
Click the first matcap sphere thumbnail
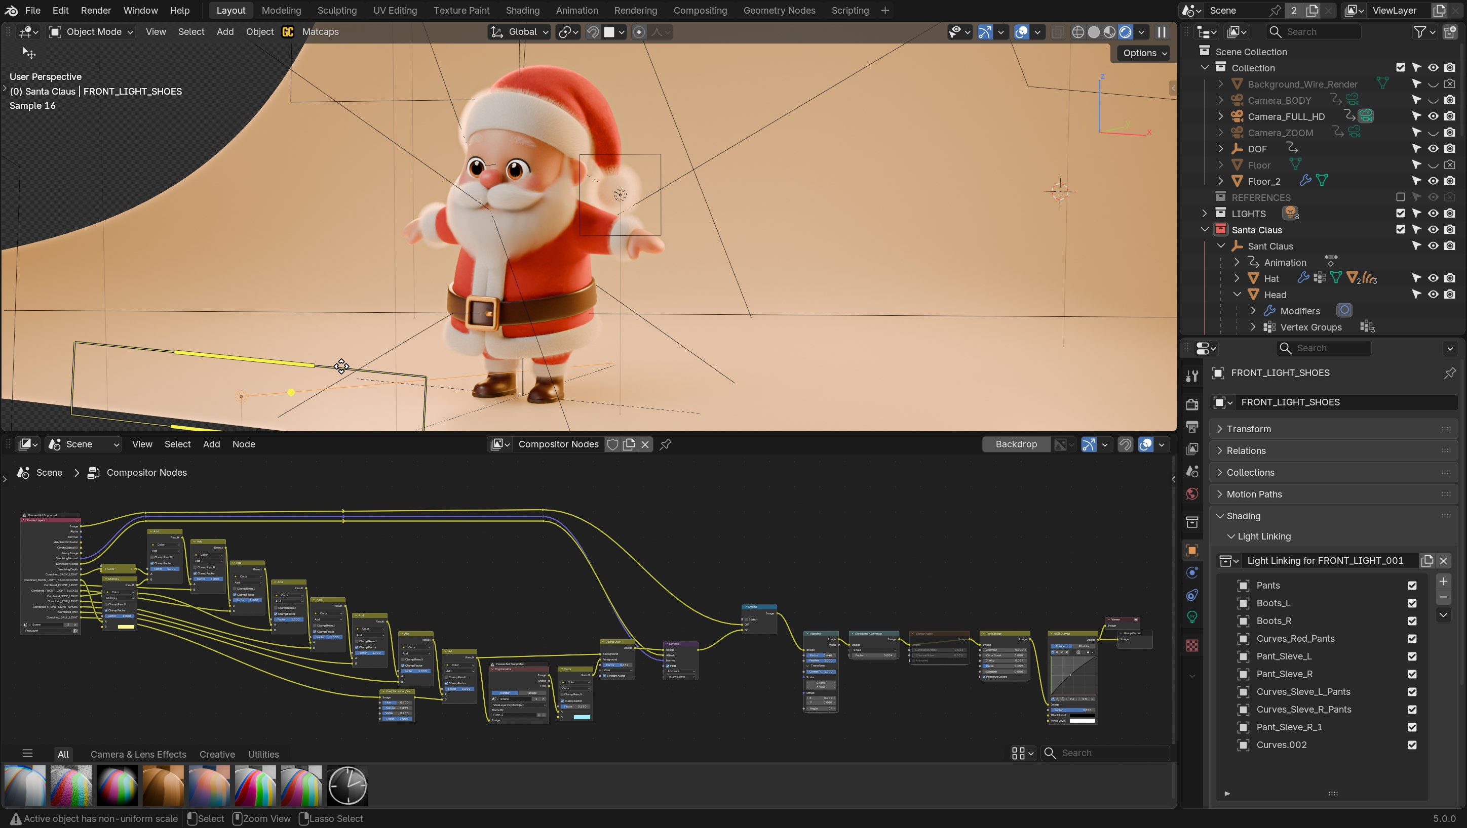25,786
